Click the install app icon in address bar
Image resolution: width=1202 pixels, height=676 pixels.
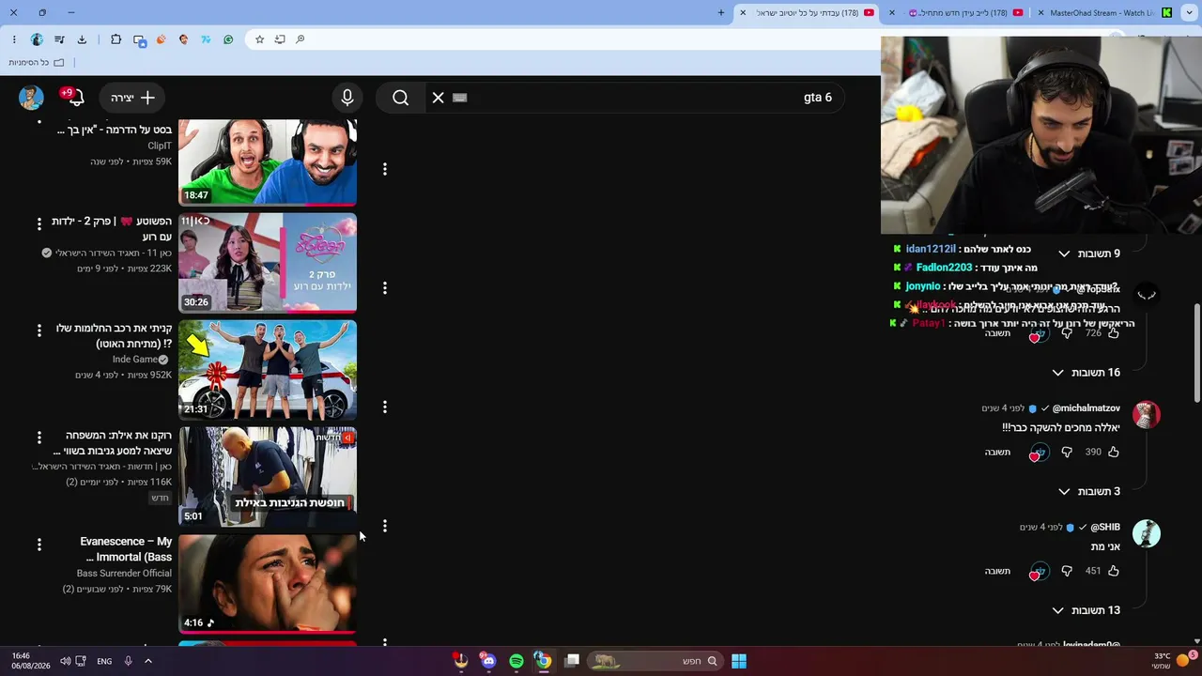280,39
